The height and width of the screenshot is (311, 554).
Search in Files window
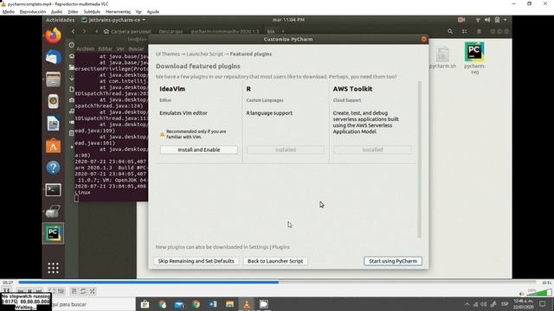coord(450,31)
